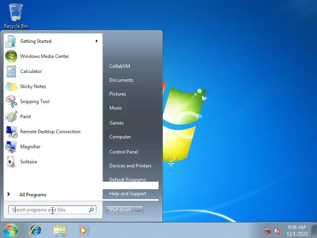The height and width of the screenshot is (238, 317).
Task: Click the Shut down button
Action: point(120,210)
